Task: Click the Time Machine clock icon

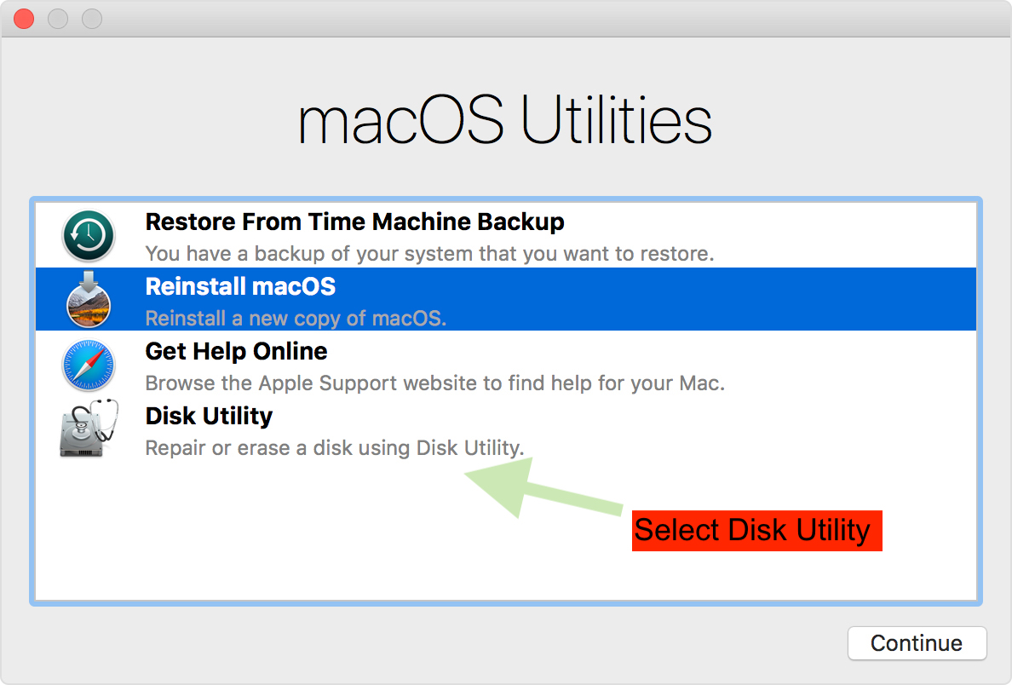Action: point(89,235)
